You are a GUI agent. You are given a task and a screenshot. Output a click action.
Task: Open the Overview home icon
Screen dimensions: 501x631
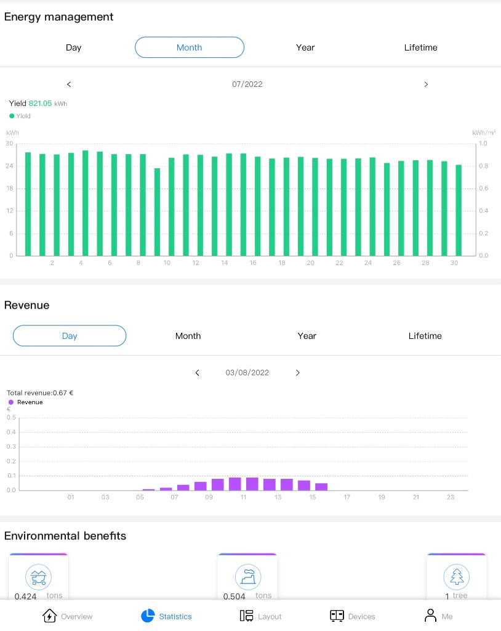coord(49,616)
